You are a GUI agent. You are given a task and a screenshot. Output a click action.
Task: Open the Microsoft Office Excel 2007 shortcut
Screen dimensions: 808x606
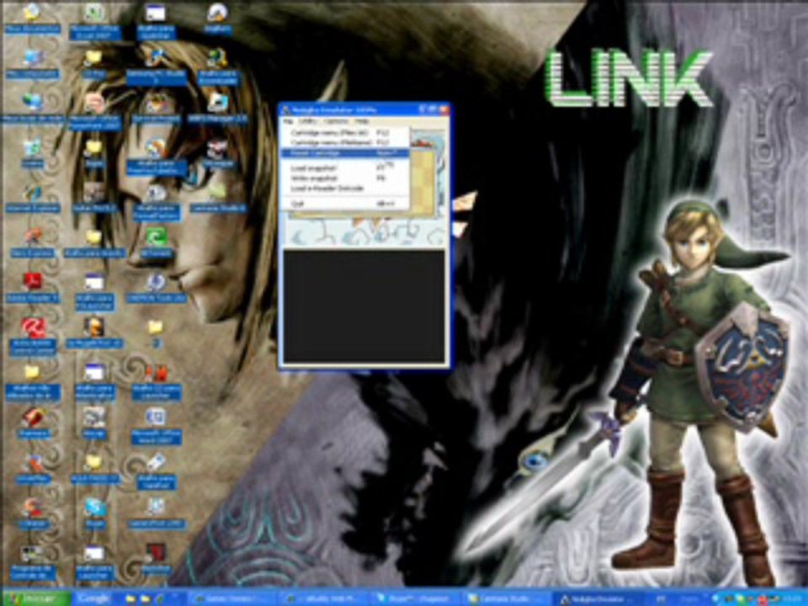coord(95,21)
